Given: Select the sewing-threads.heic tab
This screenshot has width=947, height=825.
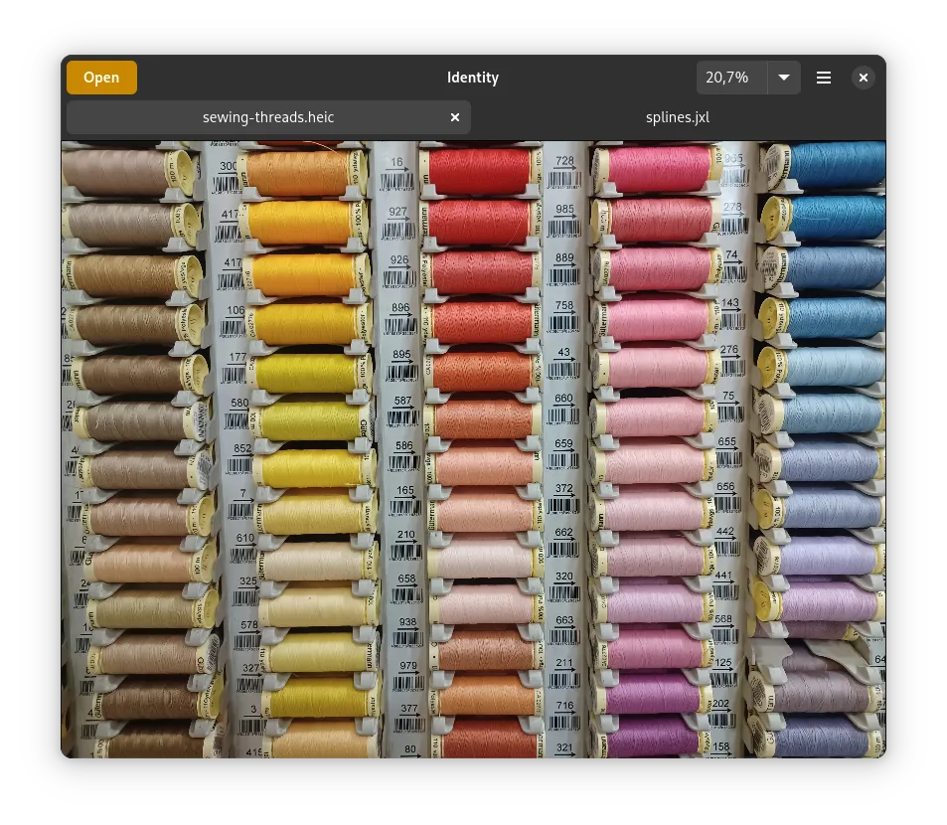Looking at the screenshot, I should coord(268,117).
